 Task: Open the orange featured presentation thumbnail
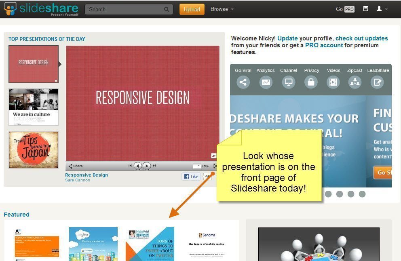(37, 244)
